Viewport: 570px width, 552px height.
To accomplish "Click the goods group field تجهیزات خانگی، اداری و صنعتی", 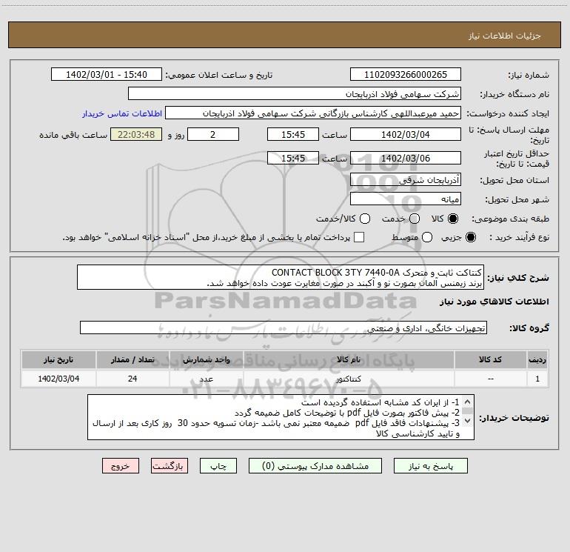I will pos(284,327).
